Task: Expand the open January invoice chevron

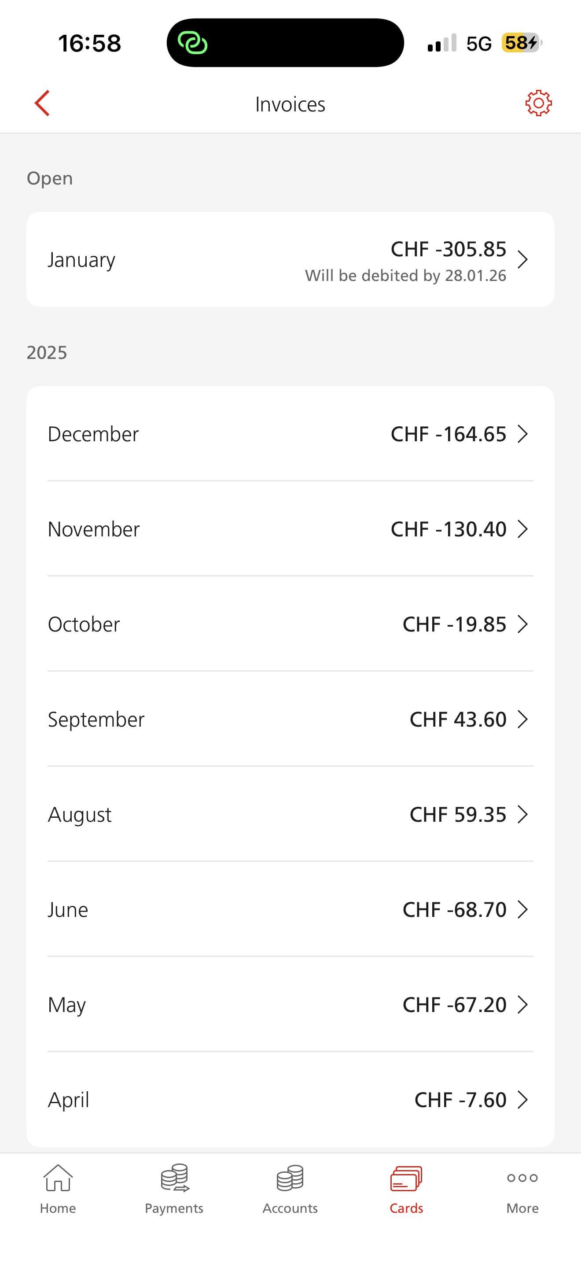Action: [523, 259]
